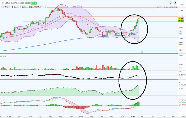
Task: Click the red horizontal resistance line near 12 000
Action: coord(108,8)
